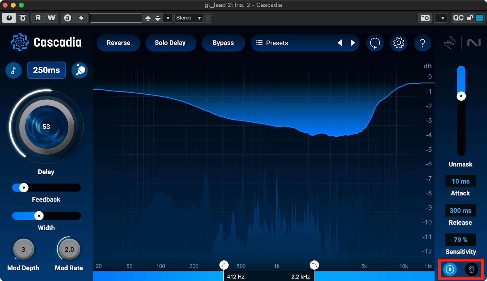Enable Read automation R button
Image resolution: width=487 pixels, height=281 pixels.
click(38, 18)
